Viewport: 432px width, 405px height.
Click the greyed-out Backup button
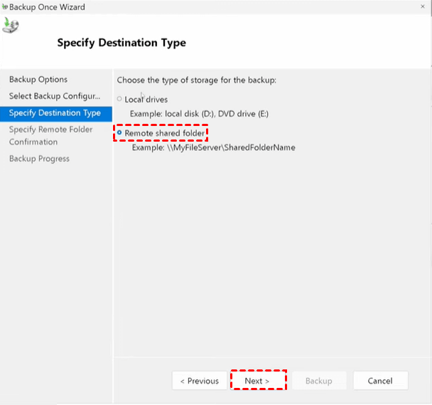[x=318, y=381]
